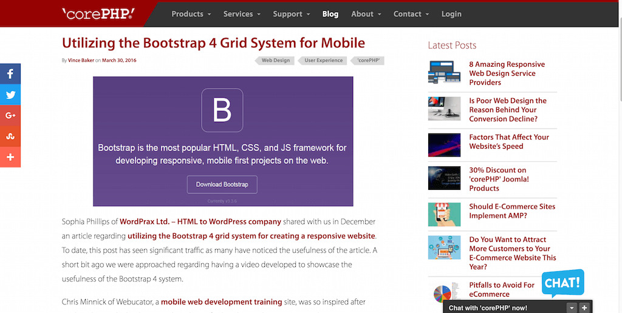Screen dimensions: 622x313
Task: Minimize the chat bar using the arrow button
Action: [x=572, y=308]
